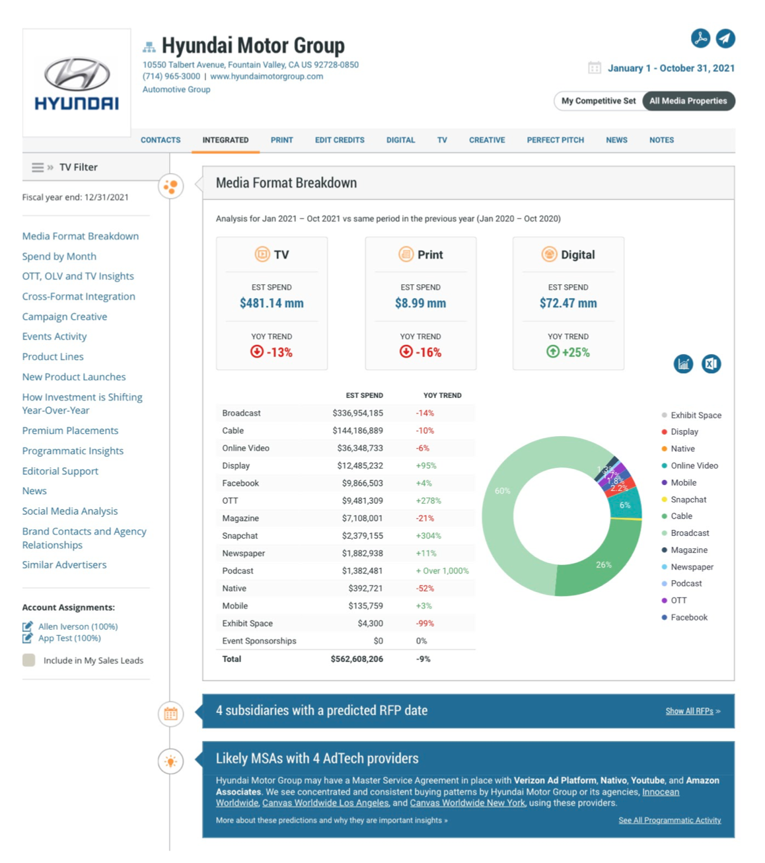Image resolution: width=765 pixels, height=863 pixels.
Task: Click the Digital up-arrow trend icon
Action: tap(553, 352)
